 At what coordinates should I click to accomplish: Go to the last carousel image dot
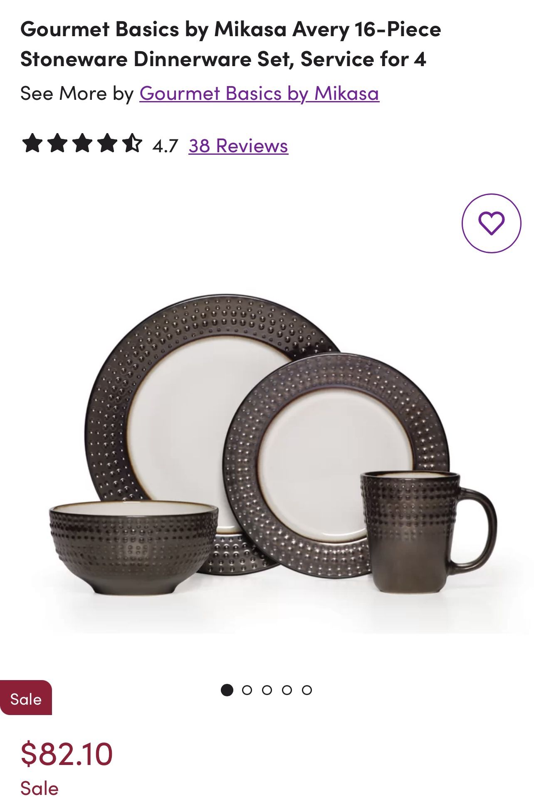click(307, 690)
